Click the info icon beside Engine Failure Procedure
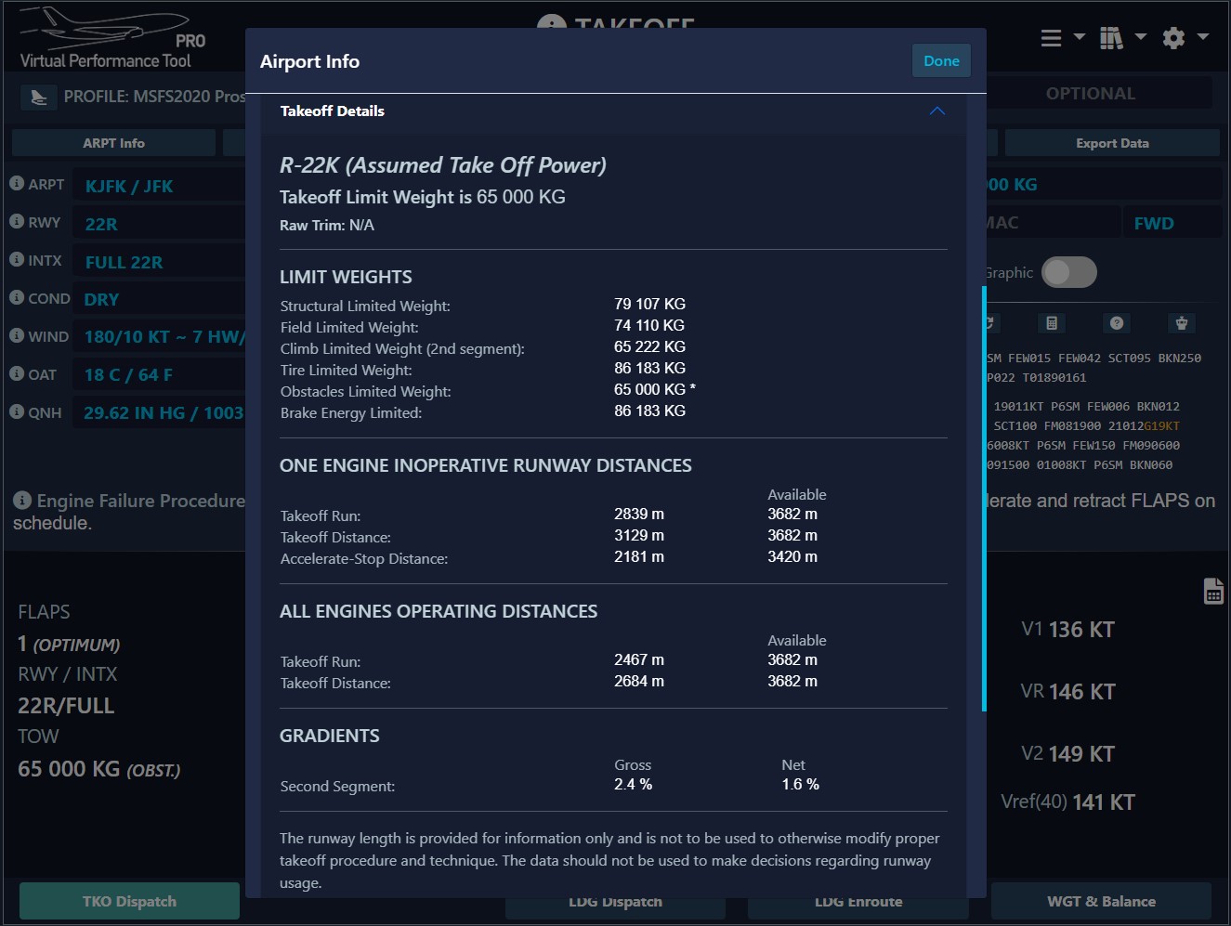 click(22, 501)
